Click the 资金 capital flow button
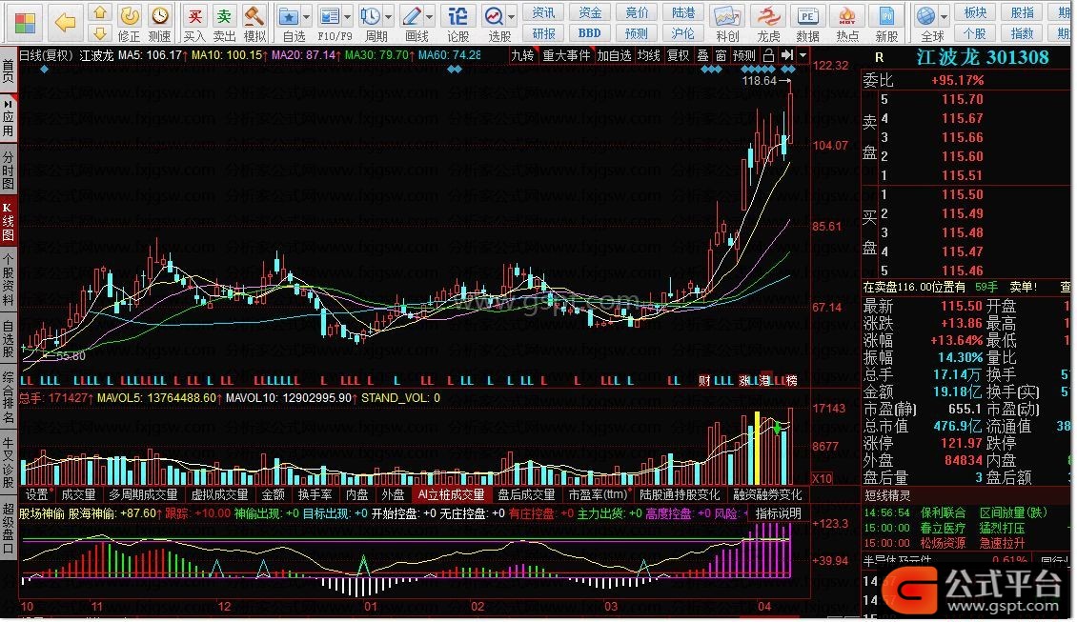Viewport: 1077px width, 622px height. click(590, 12)
